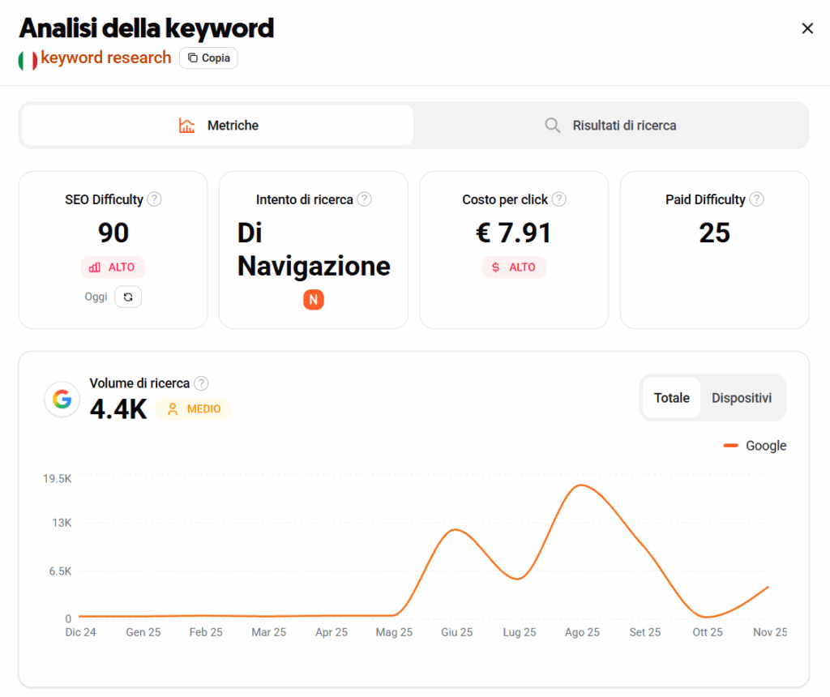Image resolution: width=830 pixels, height=697 pixels.
Task: Copy the keyword using the Copia button
Action: (208, 58)
